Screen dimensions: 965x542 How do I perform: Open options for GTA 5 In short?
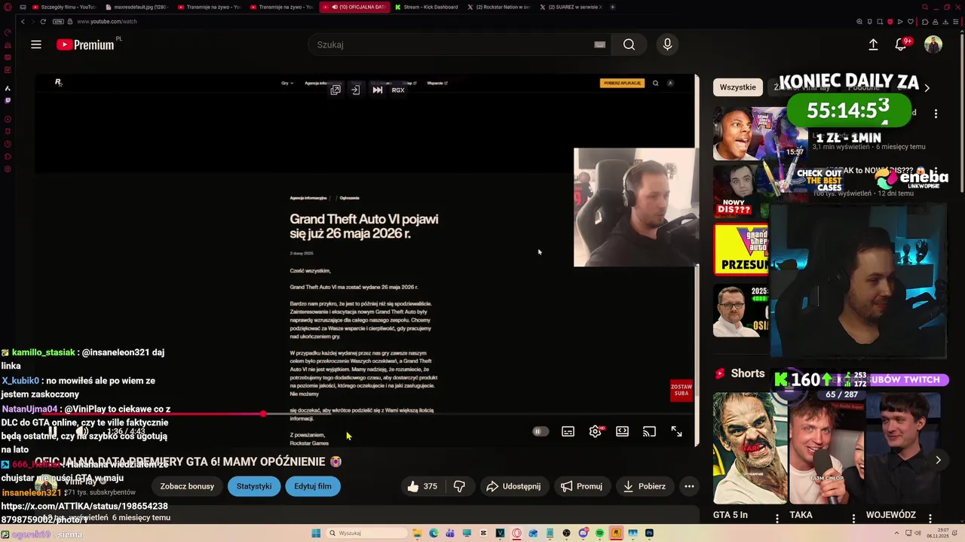click(x=777, y=517)
